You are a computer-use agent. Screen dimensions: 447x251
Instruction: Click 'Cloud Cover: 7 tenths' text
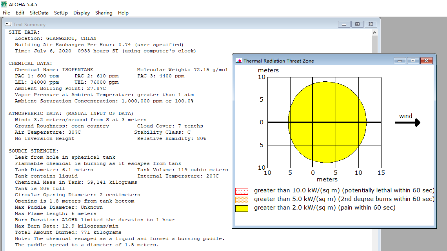(170, 126)
